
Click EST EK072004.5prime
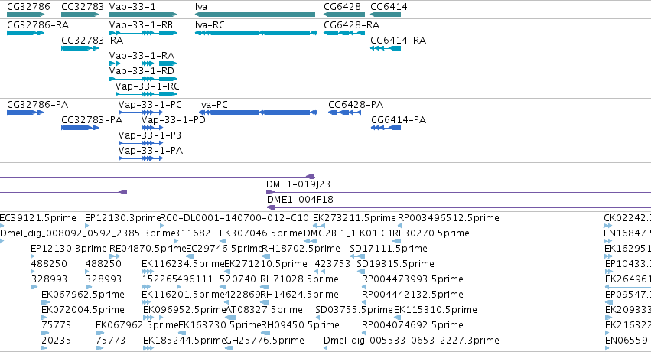[45, 318]
